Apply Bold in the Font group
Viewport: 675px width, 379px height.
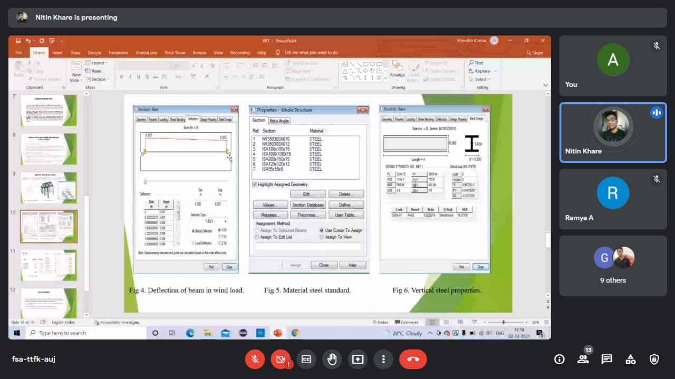[121, 77]
